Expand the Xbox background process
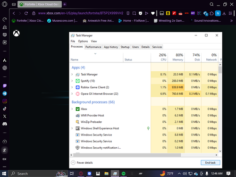Screen dimensions: 236x177 click(72, 109)
